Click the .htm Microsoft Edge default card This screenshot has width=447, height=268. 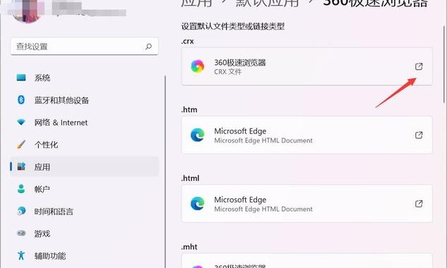coord(306,135)
